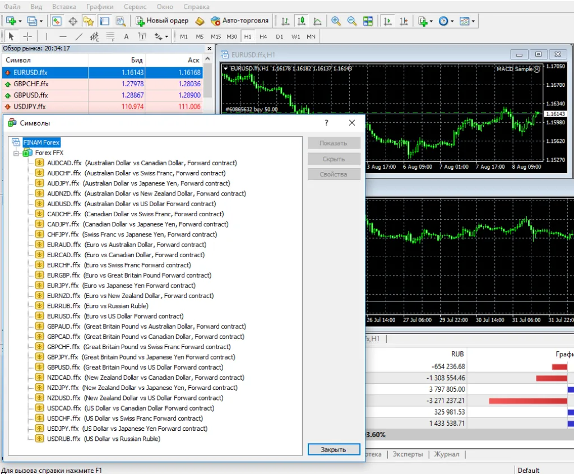This screenshot has height=474, width=574.
Task: Toggle chart Auto Scroll button
Action: [x=387, y=21]
